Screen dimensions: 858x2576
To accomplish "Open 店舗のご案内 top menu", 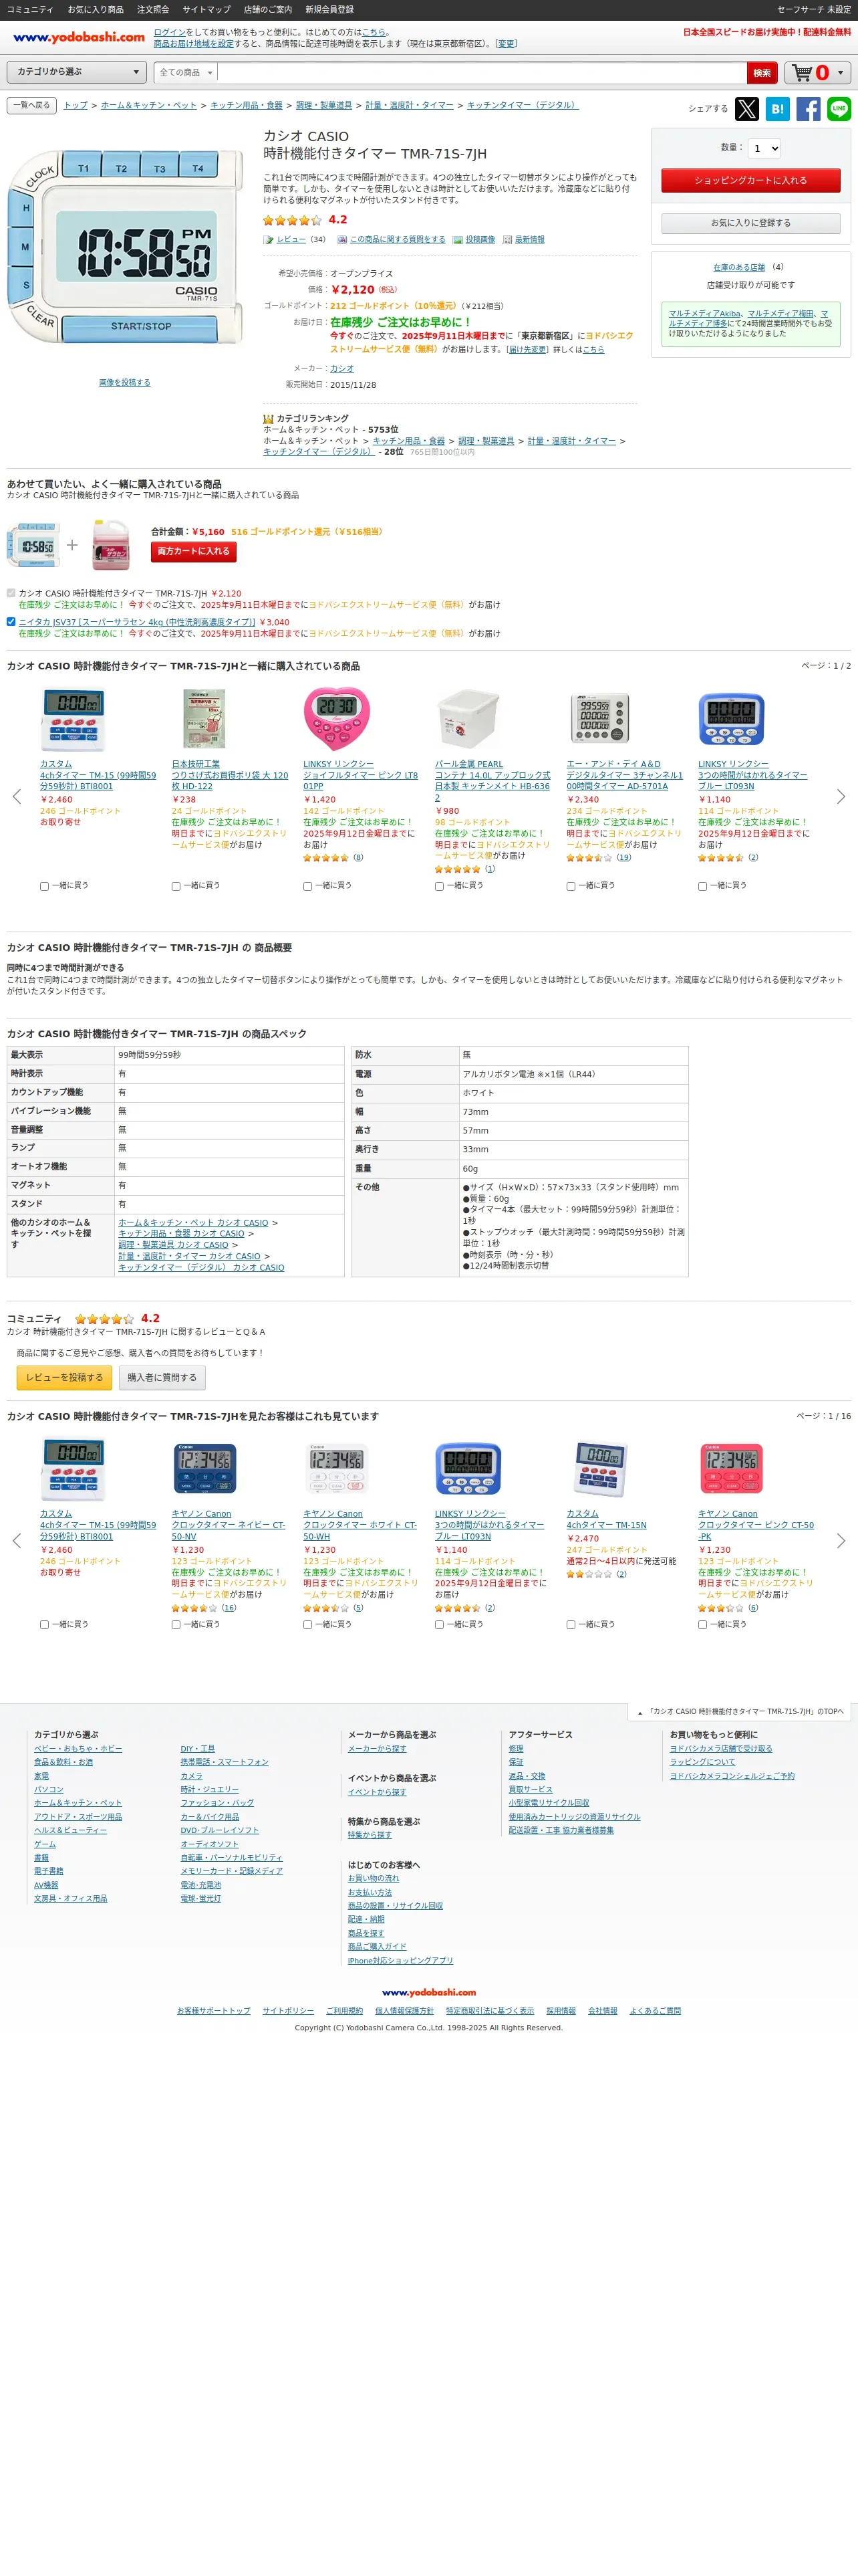I will tap(268, 10).
